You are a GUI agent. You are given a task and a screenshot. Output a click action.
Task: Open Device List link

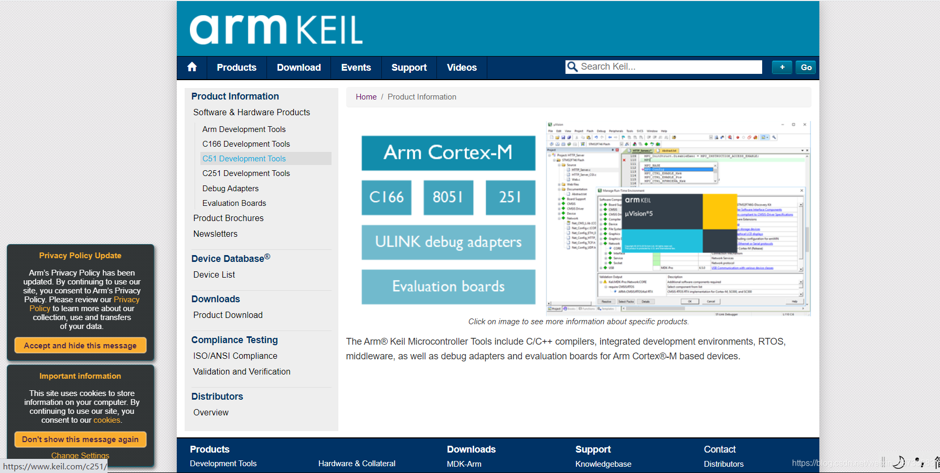coord(214,274)
